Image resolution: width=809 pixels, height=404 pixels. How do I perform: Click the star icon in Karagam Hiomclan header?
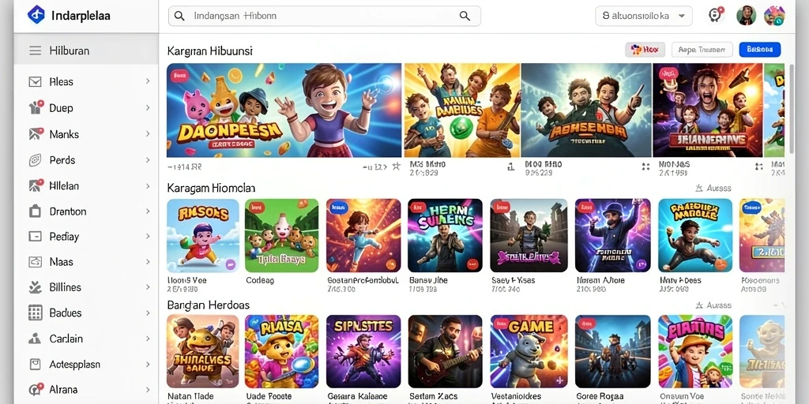coord(699,188)
